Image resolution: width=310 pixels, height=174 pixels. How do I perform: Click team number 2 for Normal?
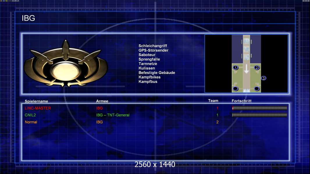coord(218,122)
